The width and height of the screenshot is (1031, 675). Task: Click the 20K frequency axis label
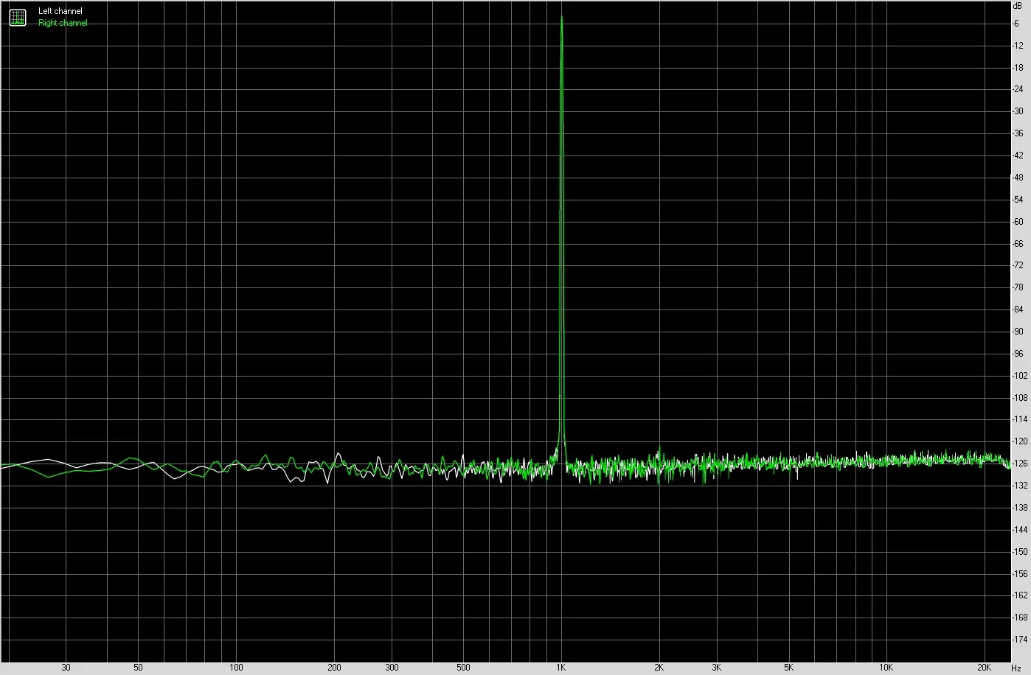pyautogui.click(x=984, y=668)
